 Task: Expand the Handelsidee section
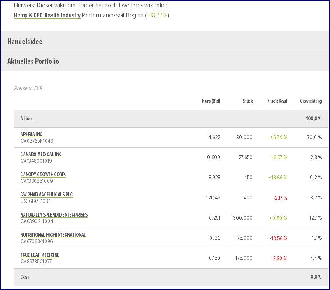[25, 42]
